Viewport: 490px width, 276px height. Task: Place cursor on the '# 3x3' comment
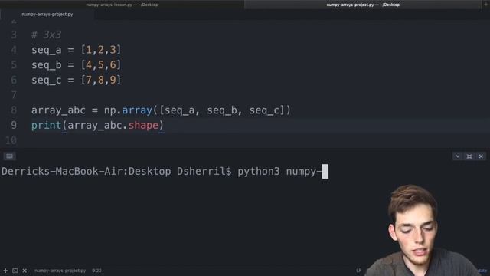coord(46,34)
